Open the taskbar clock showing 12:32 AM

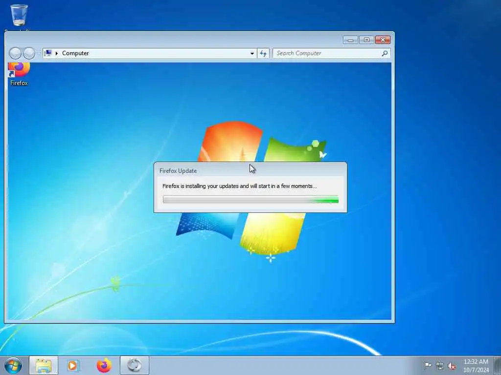(x=476, y=365)
